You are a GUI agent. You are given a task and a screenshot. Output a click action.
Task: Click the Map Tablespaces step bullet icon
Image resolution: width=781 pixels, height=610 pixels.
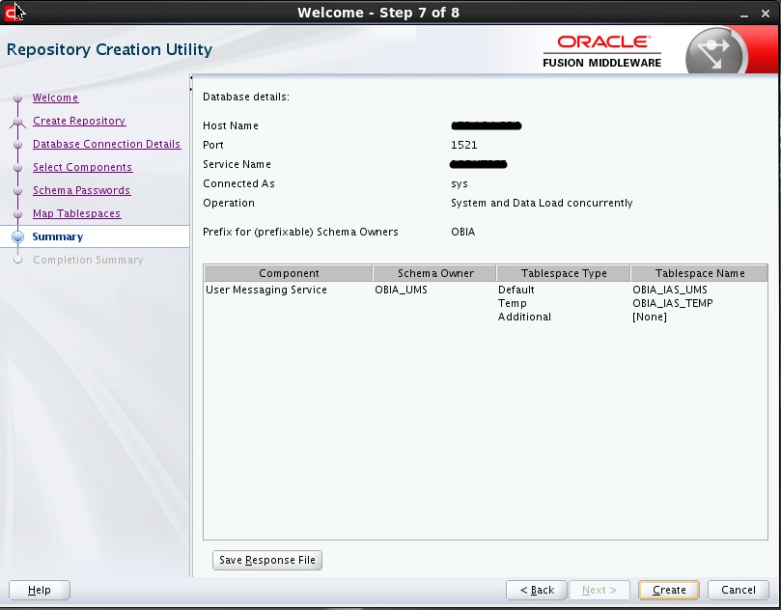coord(18,214)
